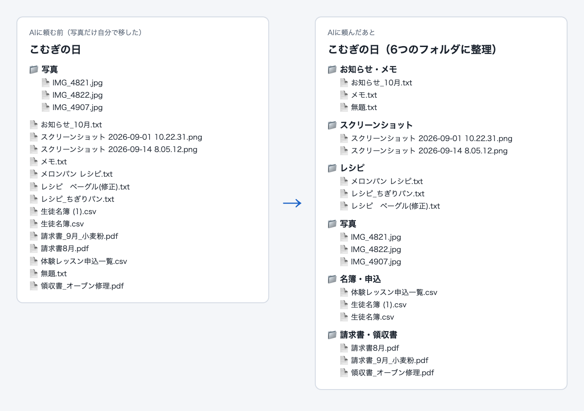The width and height of the screenshot is (584, 411).
Task: Select IMG_4821.jpg in the after panel
Action: 376,237
